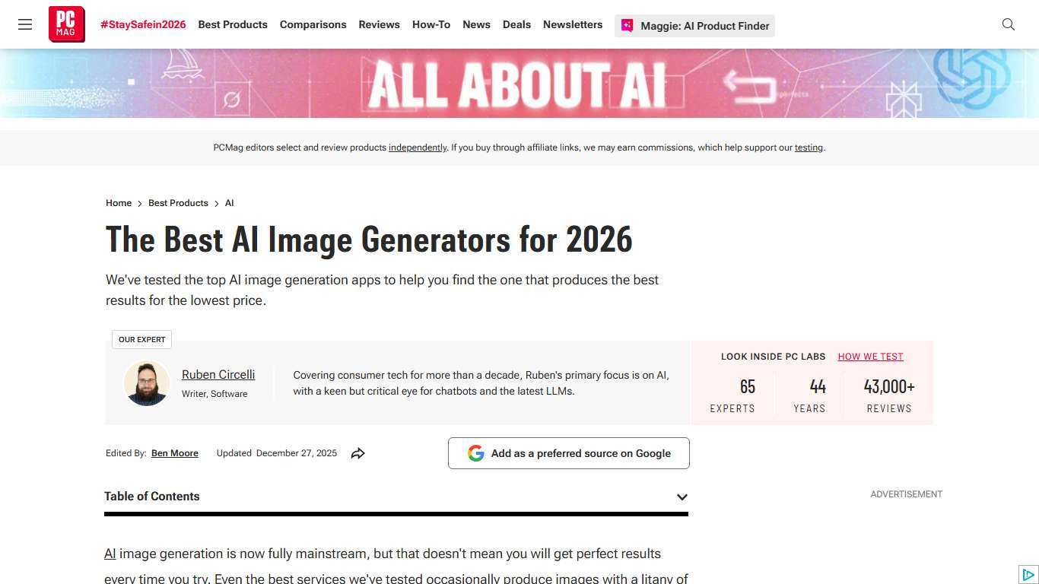This screenshot has width=1039, height=584.
Task: Open the hamburger navigation menu
Action: [x=25, y=24]
